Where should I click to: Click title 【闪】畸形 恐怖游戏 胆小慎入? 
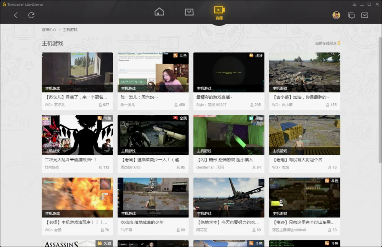[225, 160]
